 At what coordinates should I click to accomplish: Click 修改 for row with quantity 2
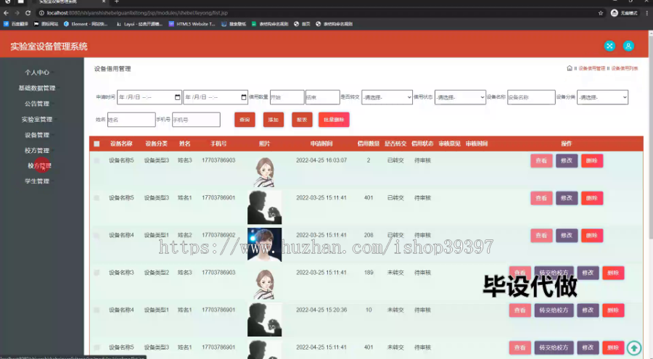point(567,161)
